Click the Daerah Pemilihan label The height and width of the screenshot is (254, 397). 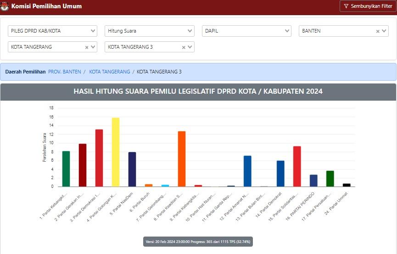pos(25,72)
